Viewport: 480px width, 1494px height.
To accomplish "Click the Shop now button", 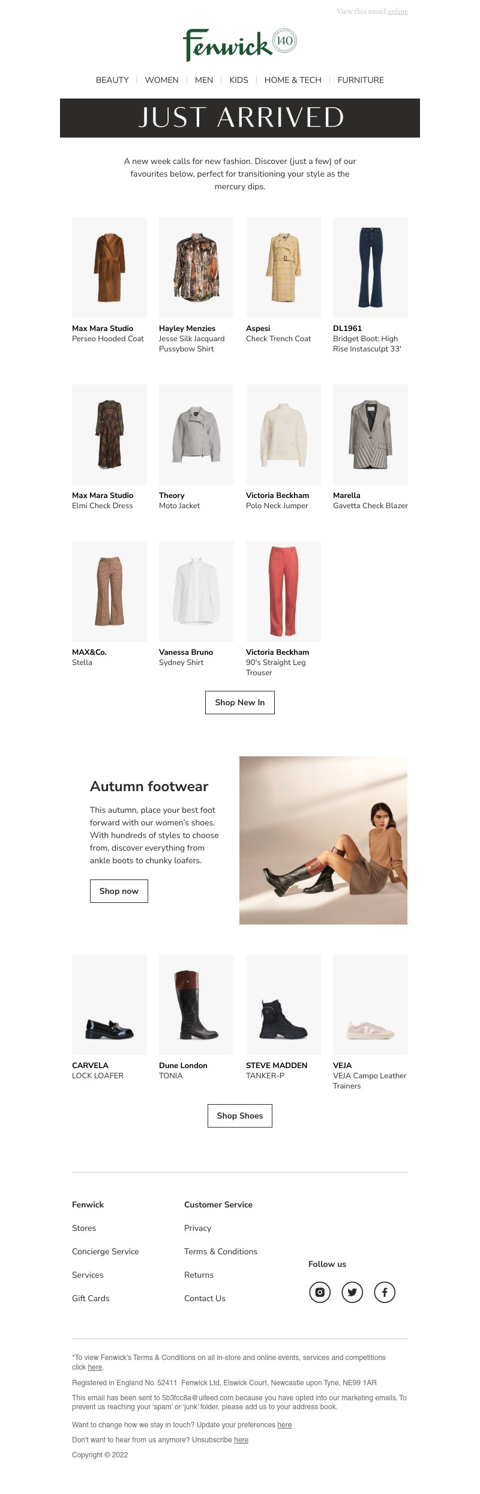I will coord(119,891).
